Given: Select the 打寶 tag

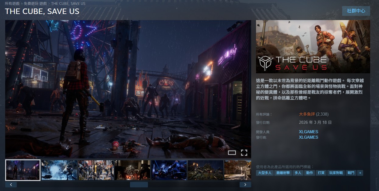Looking at the screenshot, I should click(x=321, y=173).
